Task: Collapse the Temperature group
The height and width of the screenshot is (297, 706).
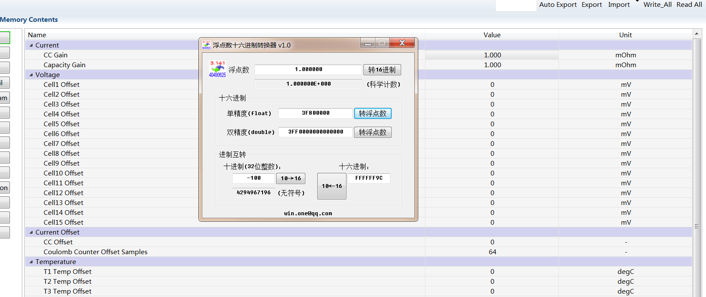Action: 31,262
